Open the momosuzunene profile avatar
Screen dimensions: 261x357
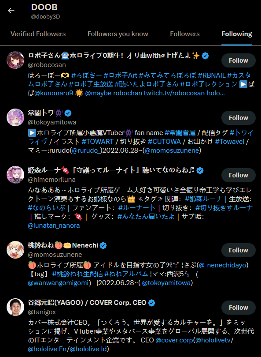coord(15,250)
